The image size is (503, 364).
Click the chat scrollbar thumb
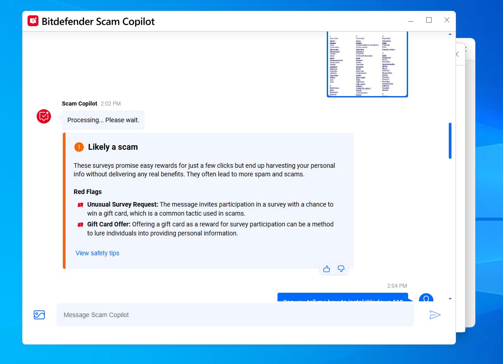[450, 141]
